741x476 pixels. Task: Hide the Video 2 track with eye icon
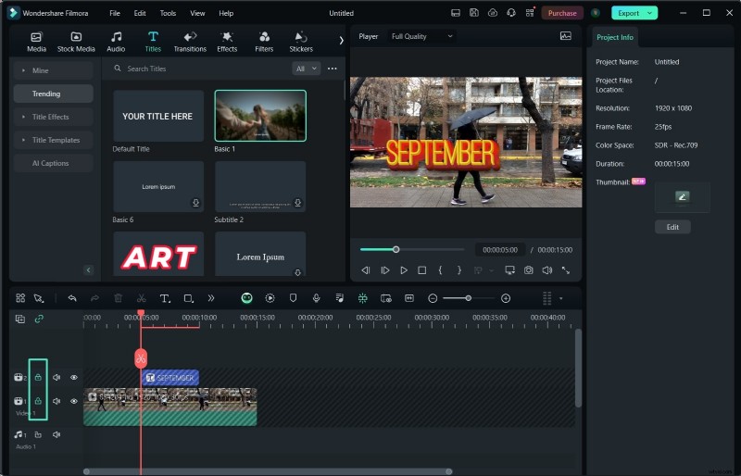click(x=74, y=378)
